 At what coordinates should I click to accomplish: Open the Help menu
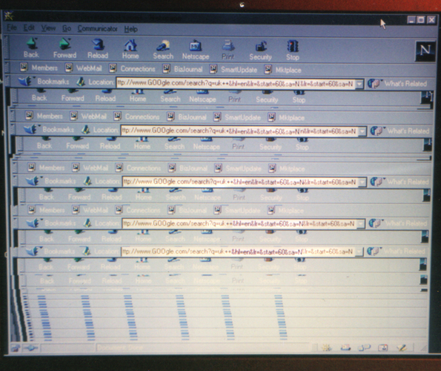[130, 29]
